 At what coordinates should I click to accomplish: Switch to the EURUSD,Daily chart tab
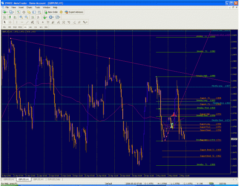coord(54,179)
